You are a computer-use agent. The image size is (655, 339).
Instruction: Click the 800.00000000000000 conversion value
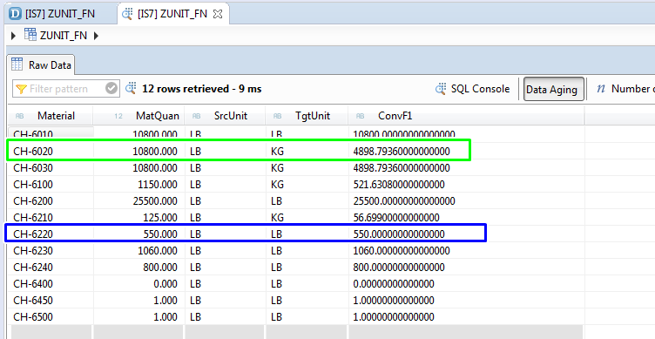[399, 267]
